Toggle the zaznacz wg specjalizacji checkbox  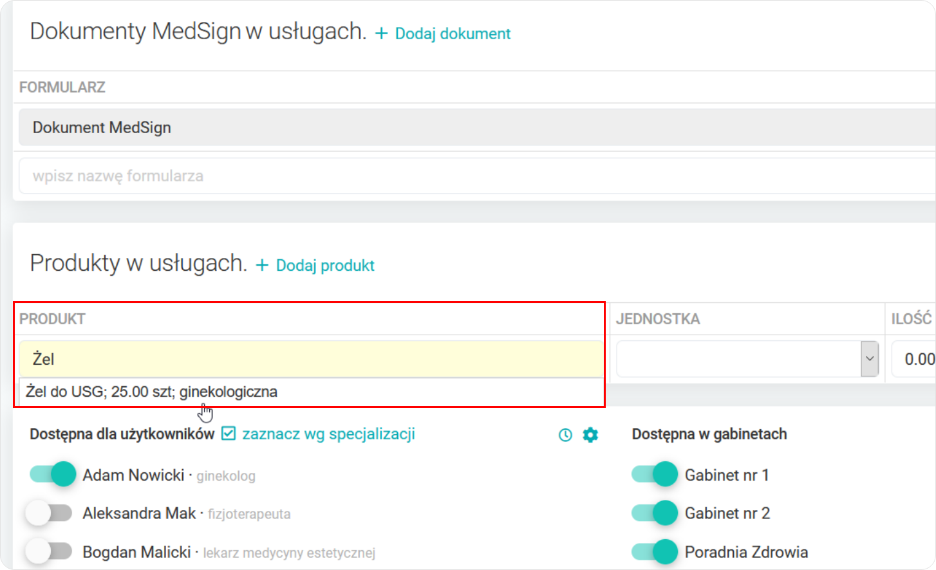point(229,434)
